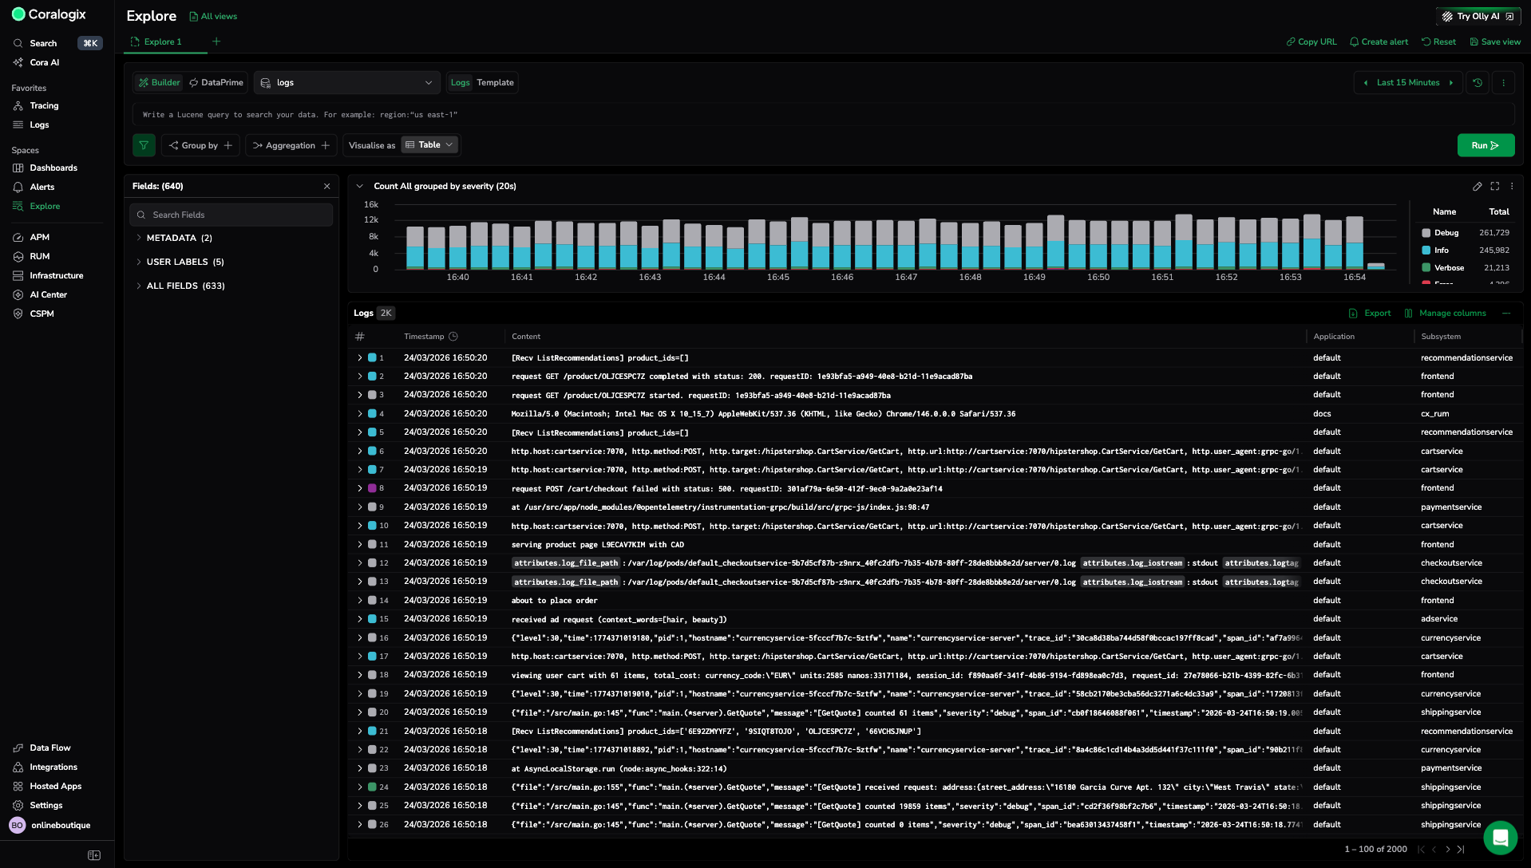Image resolution: width=1531 pixels, height=868 pixels.
Task: Collapse the left sidebar panel
Action: (94, 855)
